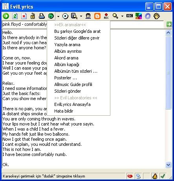
Task: Click the printer icon to print lyrics
Action: pyautogui.click(x=42, y=16)
